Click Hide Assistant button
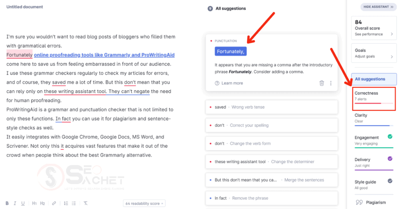399x209 pixels. click(378, 7)
